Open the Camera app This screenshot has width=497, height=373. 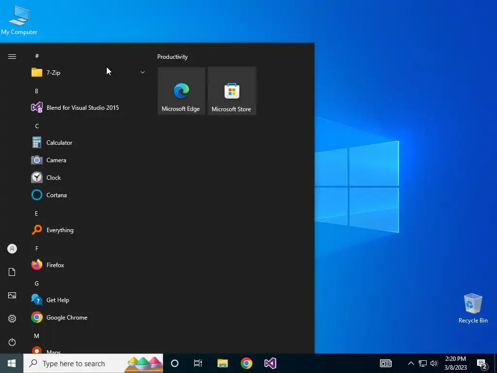click(x=88, y=160)
